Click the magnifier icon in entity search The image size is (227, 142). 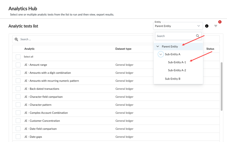click(x=198, y=36)
